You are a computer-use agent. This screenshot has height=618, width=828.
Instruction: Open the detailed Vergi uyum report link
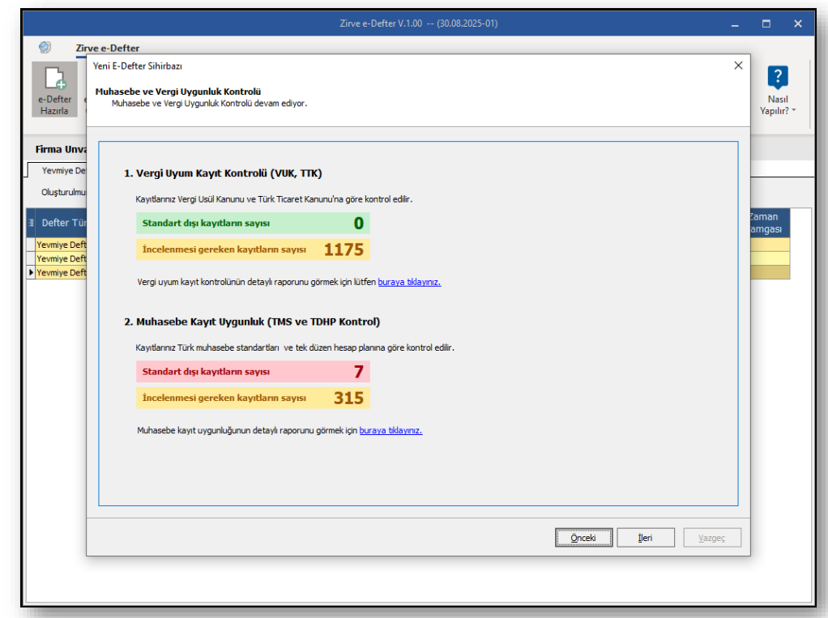click(x=409, y=282)
